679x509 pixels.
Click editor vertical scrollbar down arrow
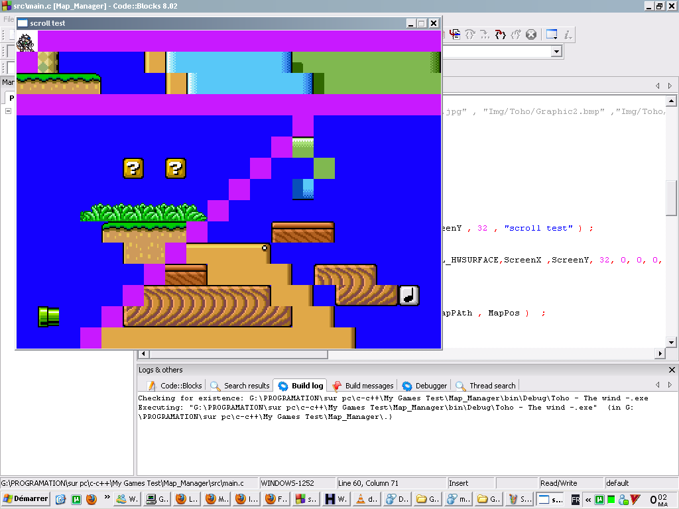pyautogui.click(x=671, y=343)
